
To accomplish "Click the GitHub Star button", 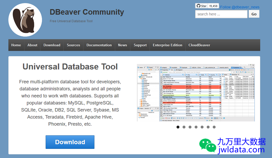I will tap(201, 6).
